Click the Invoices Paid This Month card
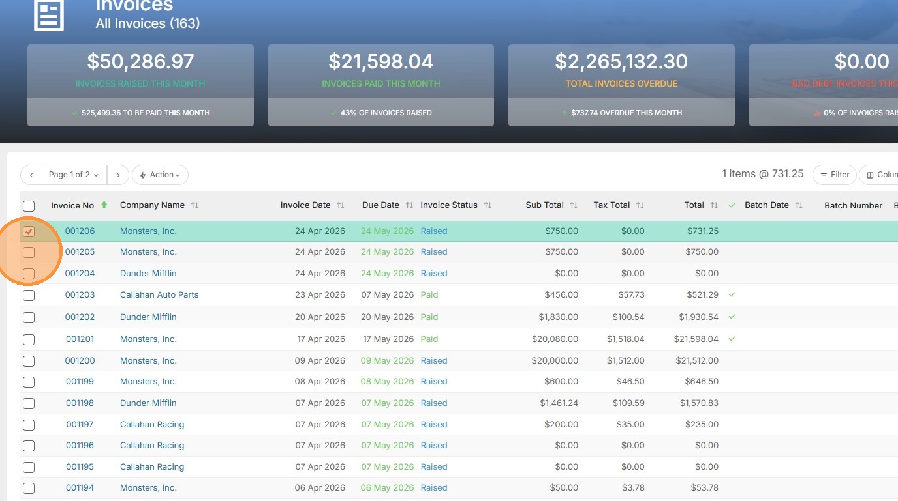898x501 pixels. pos(381,85)
